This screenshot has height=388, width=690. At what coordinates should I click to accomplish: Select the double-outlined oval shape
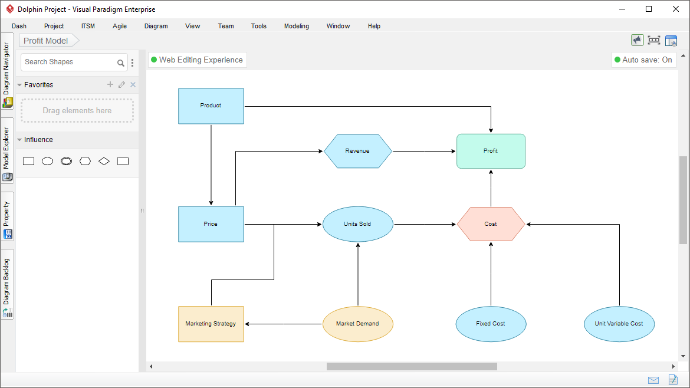pyautogui.click(x=67, y=162)
